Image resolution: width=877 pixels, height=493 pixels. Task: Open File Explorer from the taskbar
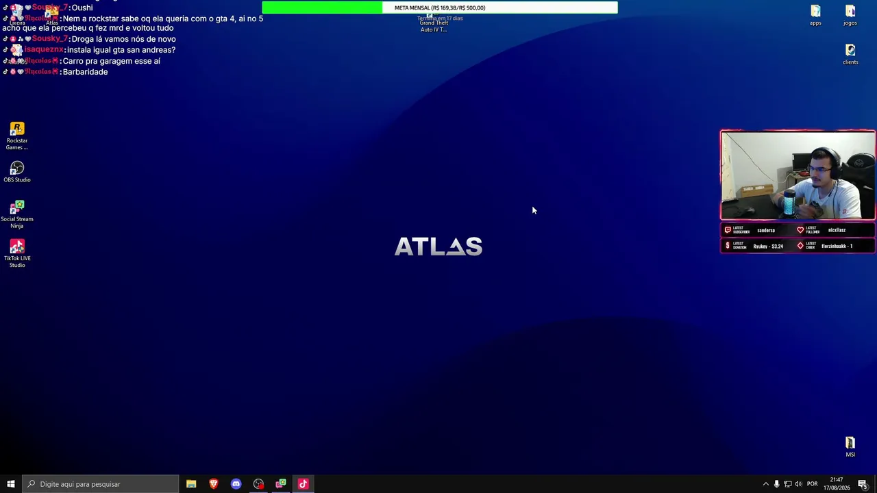tap(191, 484)
